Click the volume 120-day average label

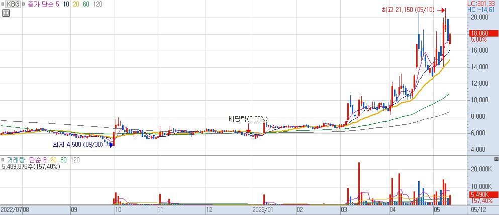pos(76,159)
